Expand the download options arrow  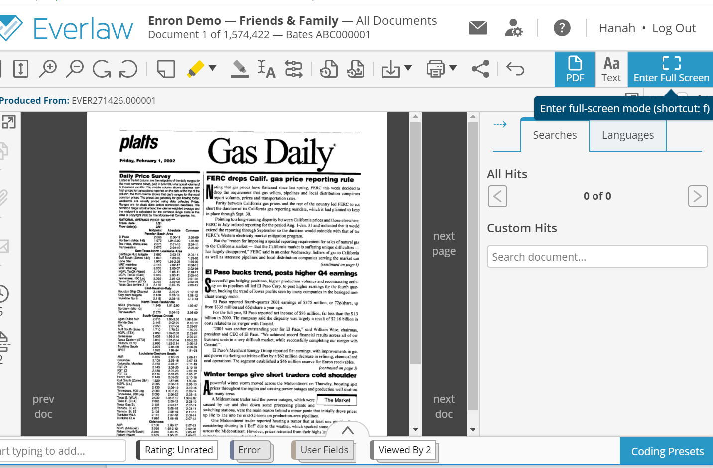pos(408,68)
